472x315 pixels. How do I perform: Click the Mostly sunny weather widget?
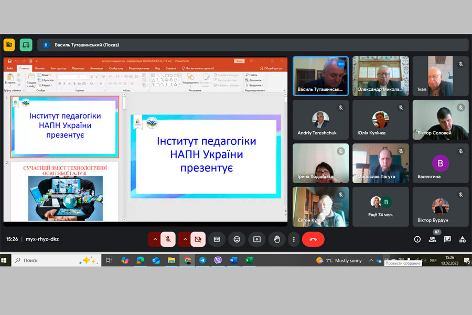(339, 260)
